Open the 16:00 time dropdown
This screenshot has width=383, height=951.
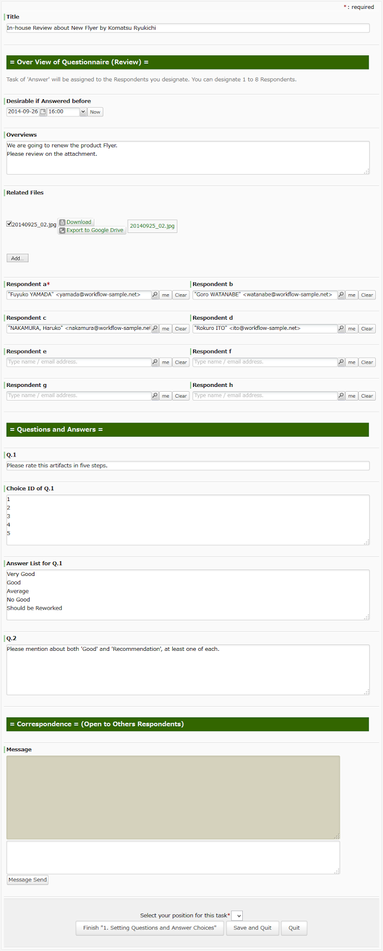coord(83,112)
